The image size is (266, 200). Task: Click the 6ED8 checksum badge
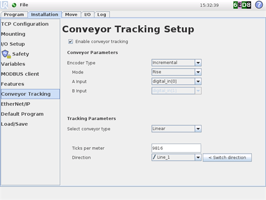[242, 5]
